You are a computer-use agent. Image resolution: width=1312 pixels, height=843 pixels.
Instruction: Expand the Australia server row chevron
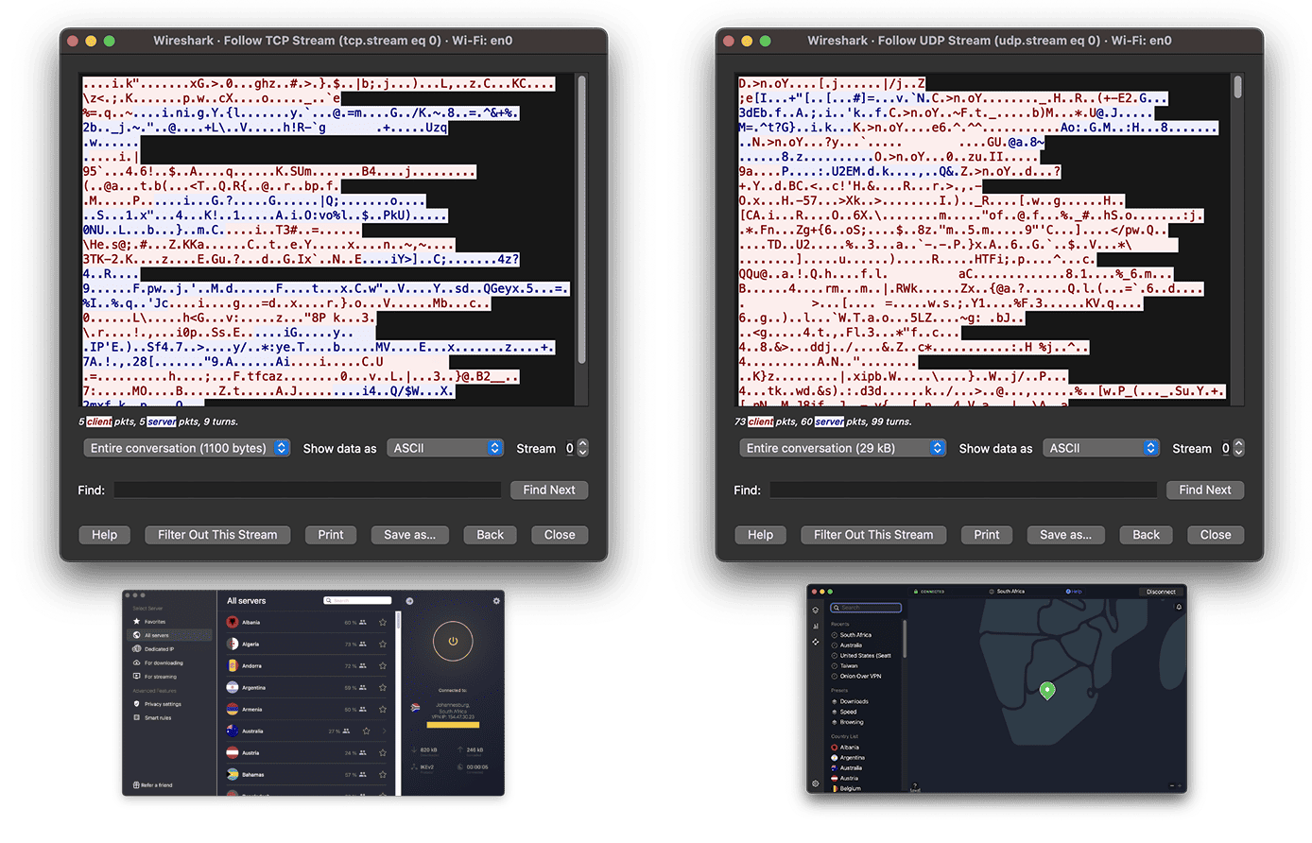click(383, 731)
